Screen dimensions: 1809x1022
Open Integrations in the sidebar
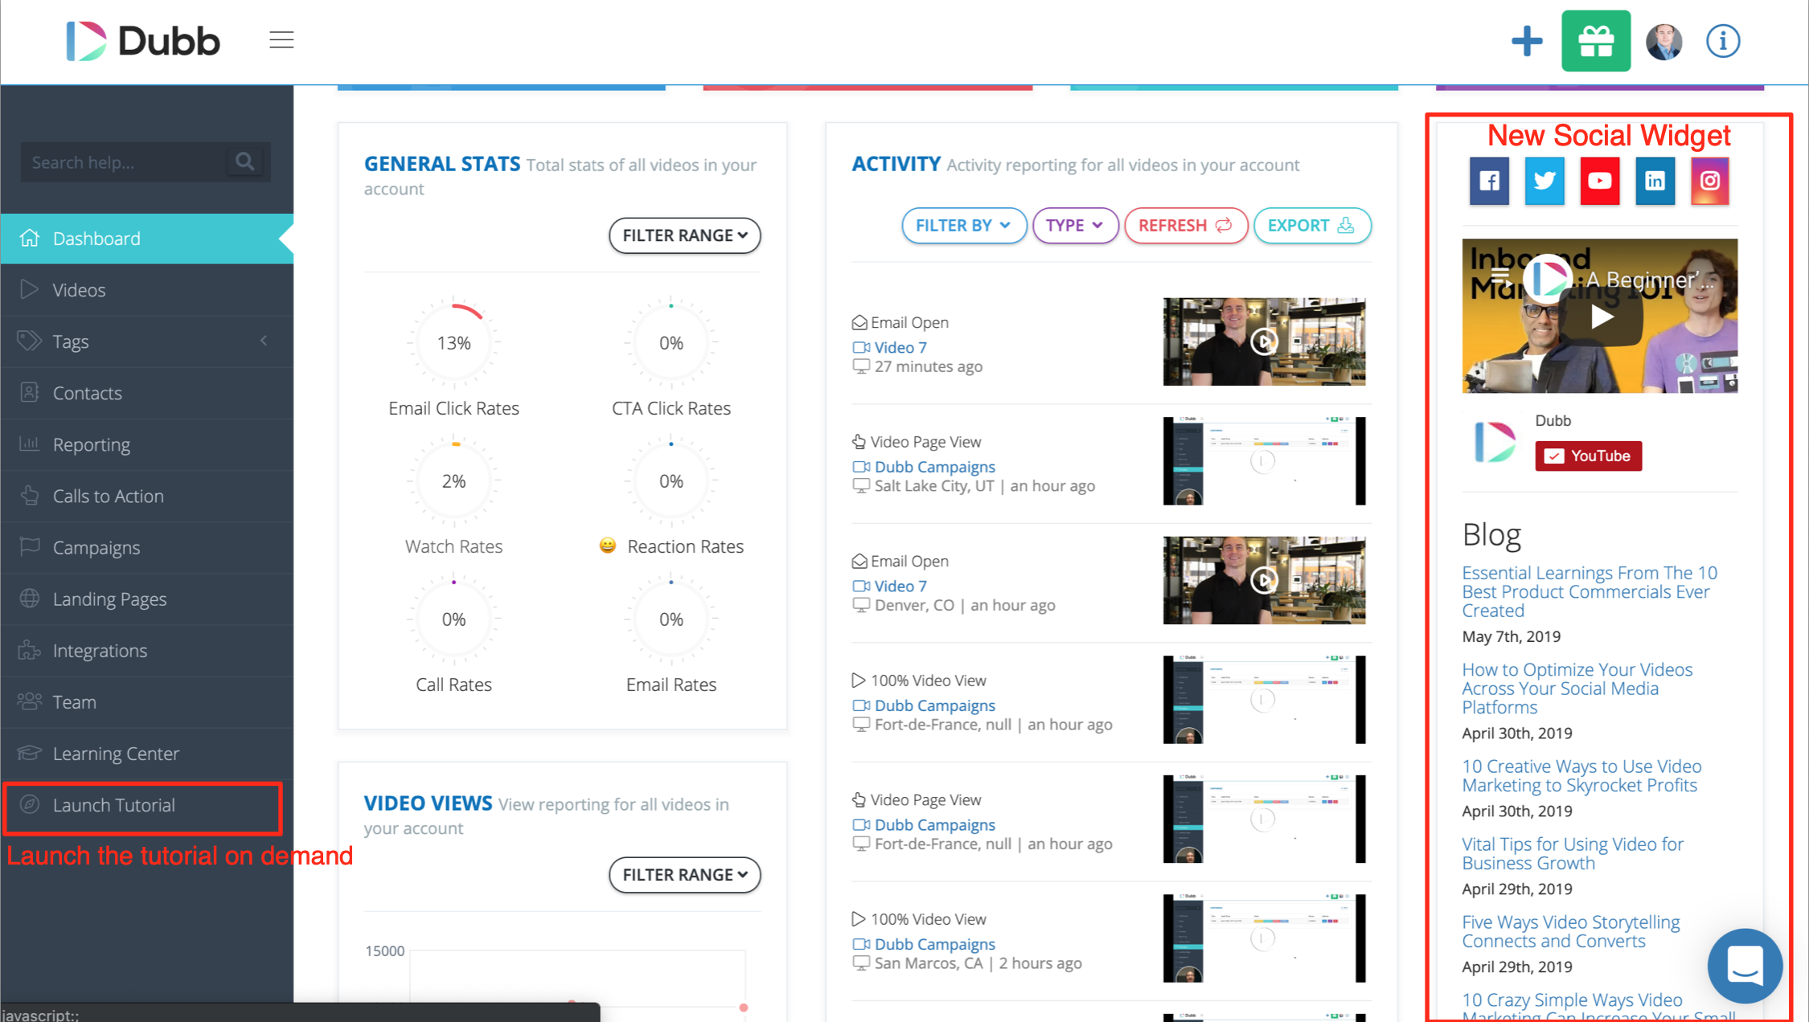pyautogui.click(x=147, y=649)
